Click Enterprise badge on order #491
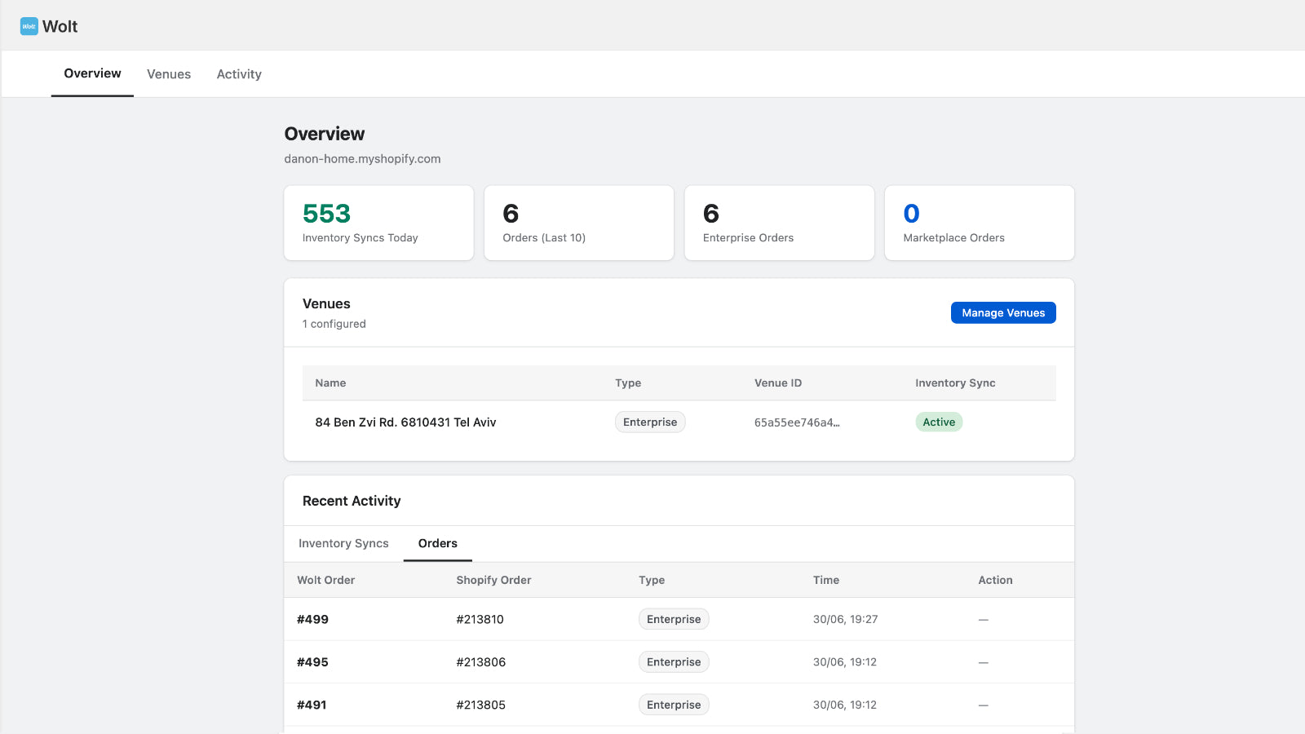The width and height of the screenshot is (1305, 734). 674,705
